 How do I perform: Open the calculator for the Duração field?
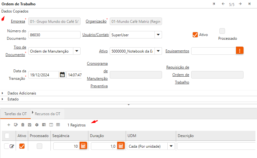(x=121, y=146)
